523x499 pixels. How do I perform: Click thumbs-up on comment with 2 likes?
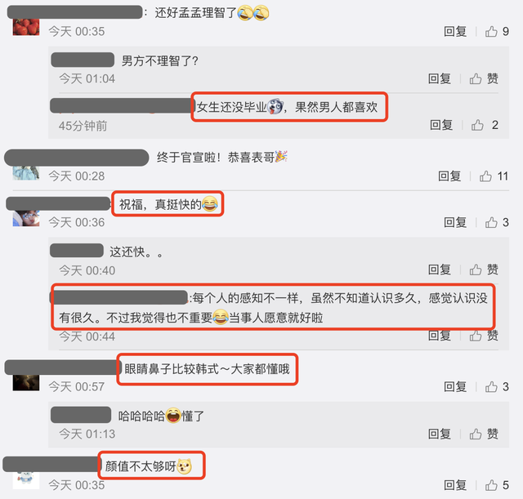(x=477, y=125)
